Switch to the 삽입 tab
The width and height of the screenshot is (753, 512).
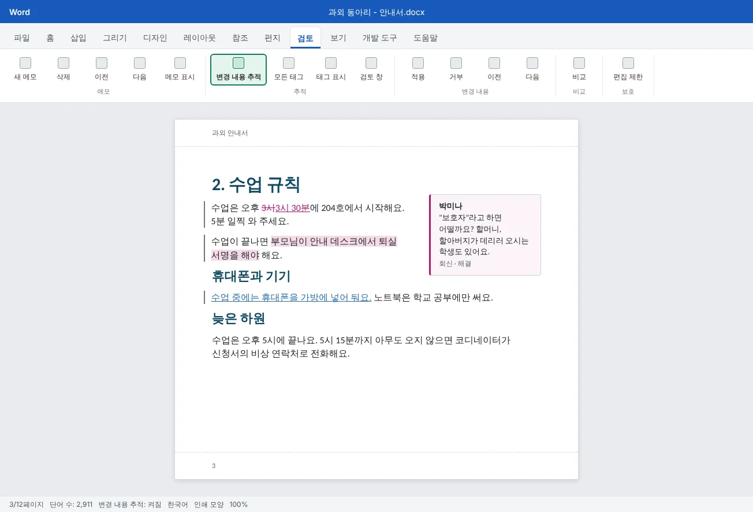[79, 38]
